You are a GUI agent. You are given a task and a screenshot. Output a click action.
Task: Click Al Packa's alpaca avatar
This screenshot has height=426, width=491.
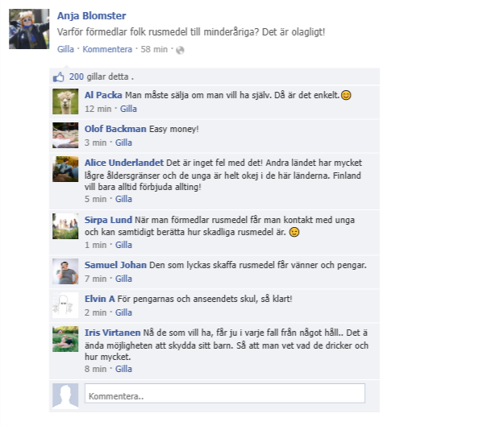coord(65,101)
